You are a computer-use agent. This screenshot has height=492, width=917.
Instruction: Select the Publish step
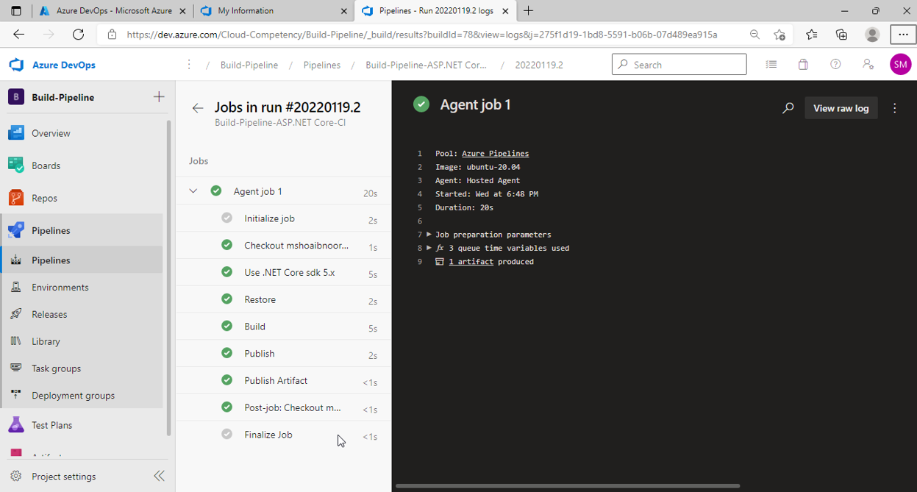click(283, 354)
